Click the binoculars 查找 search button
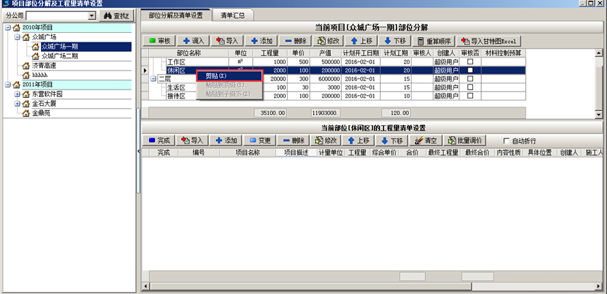The height and width of the screenshot is (294, 607). pos(115,15)
